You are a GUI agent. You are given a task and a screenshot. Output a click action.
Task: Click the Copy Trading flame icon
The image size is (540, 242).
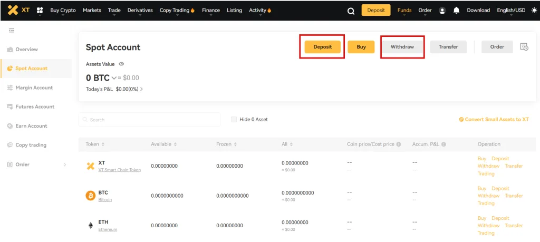click(x=192, y=11)
